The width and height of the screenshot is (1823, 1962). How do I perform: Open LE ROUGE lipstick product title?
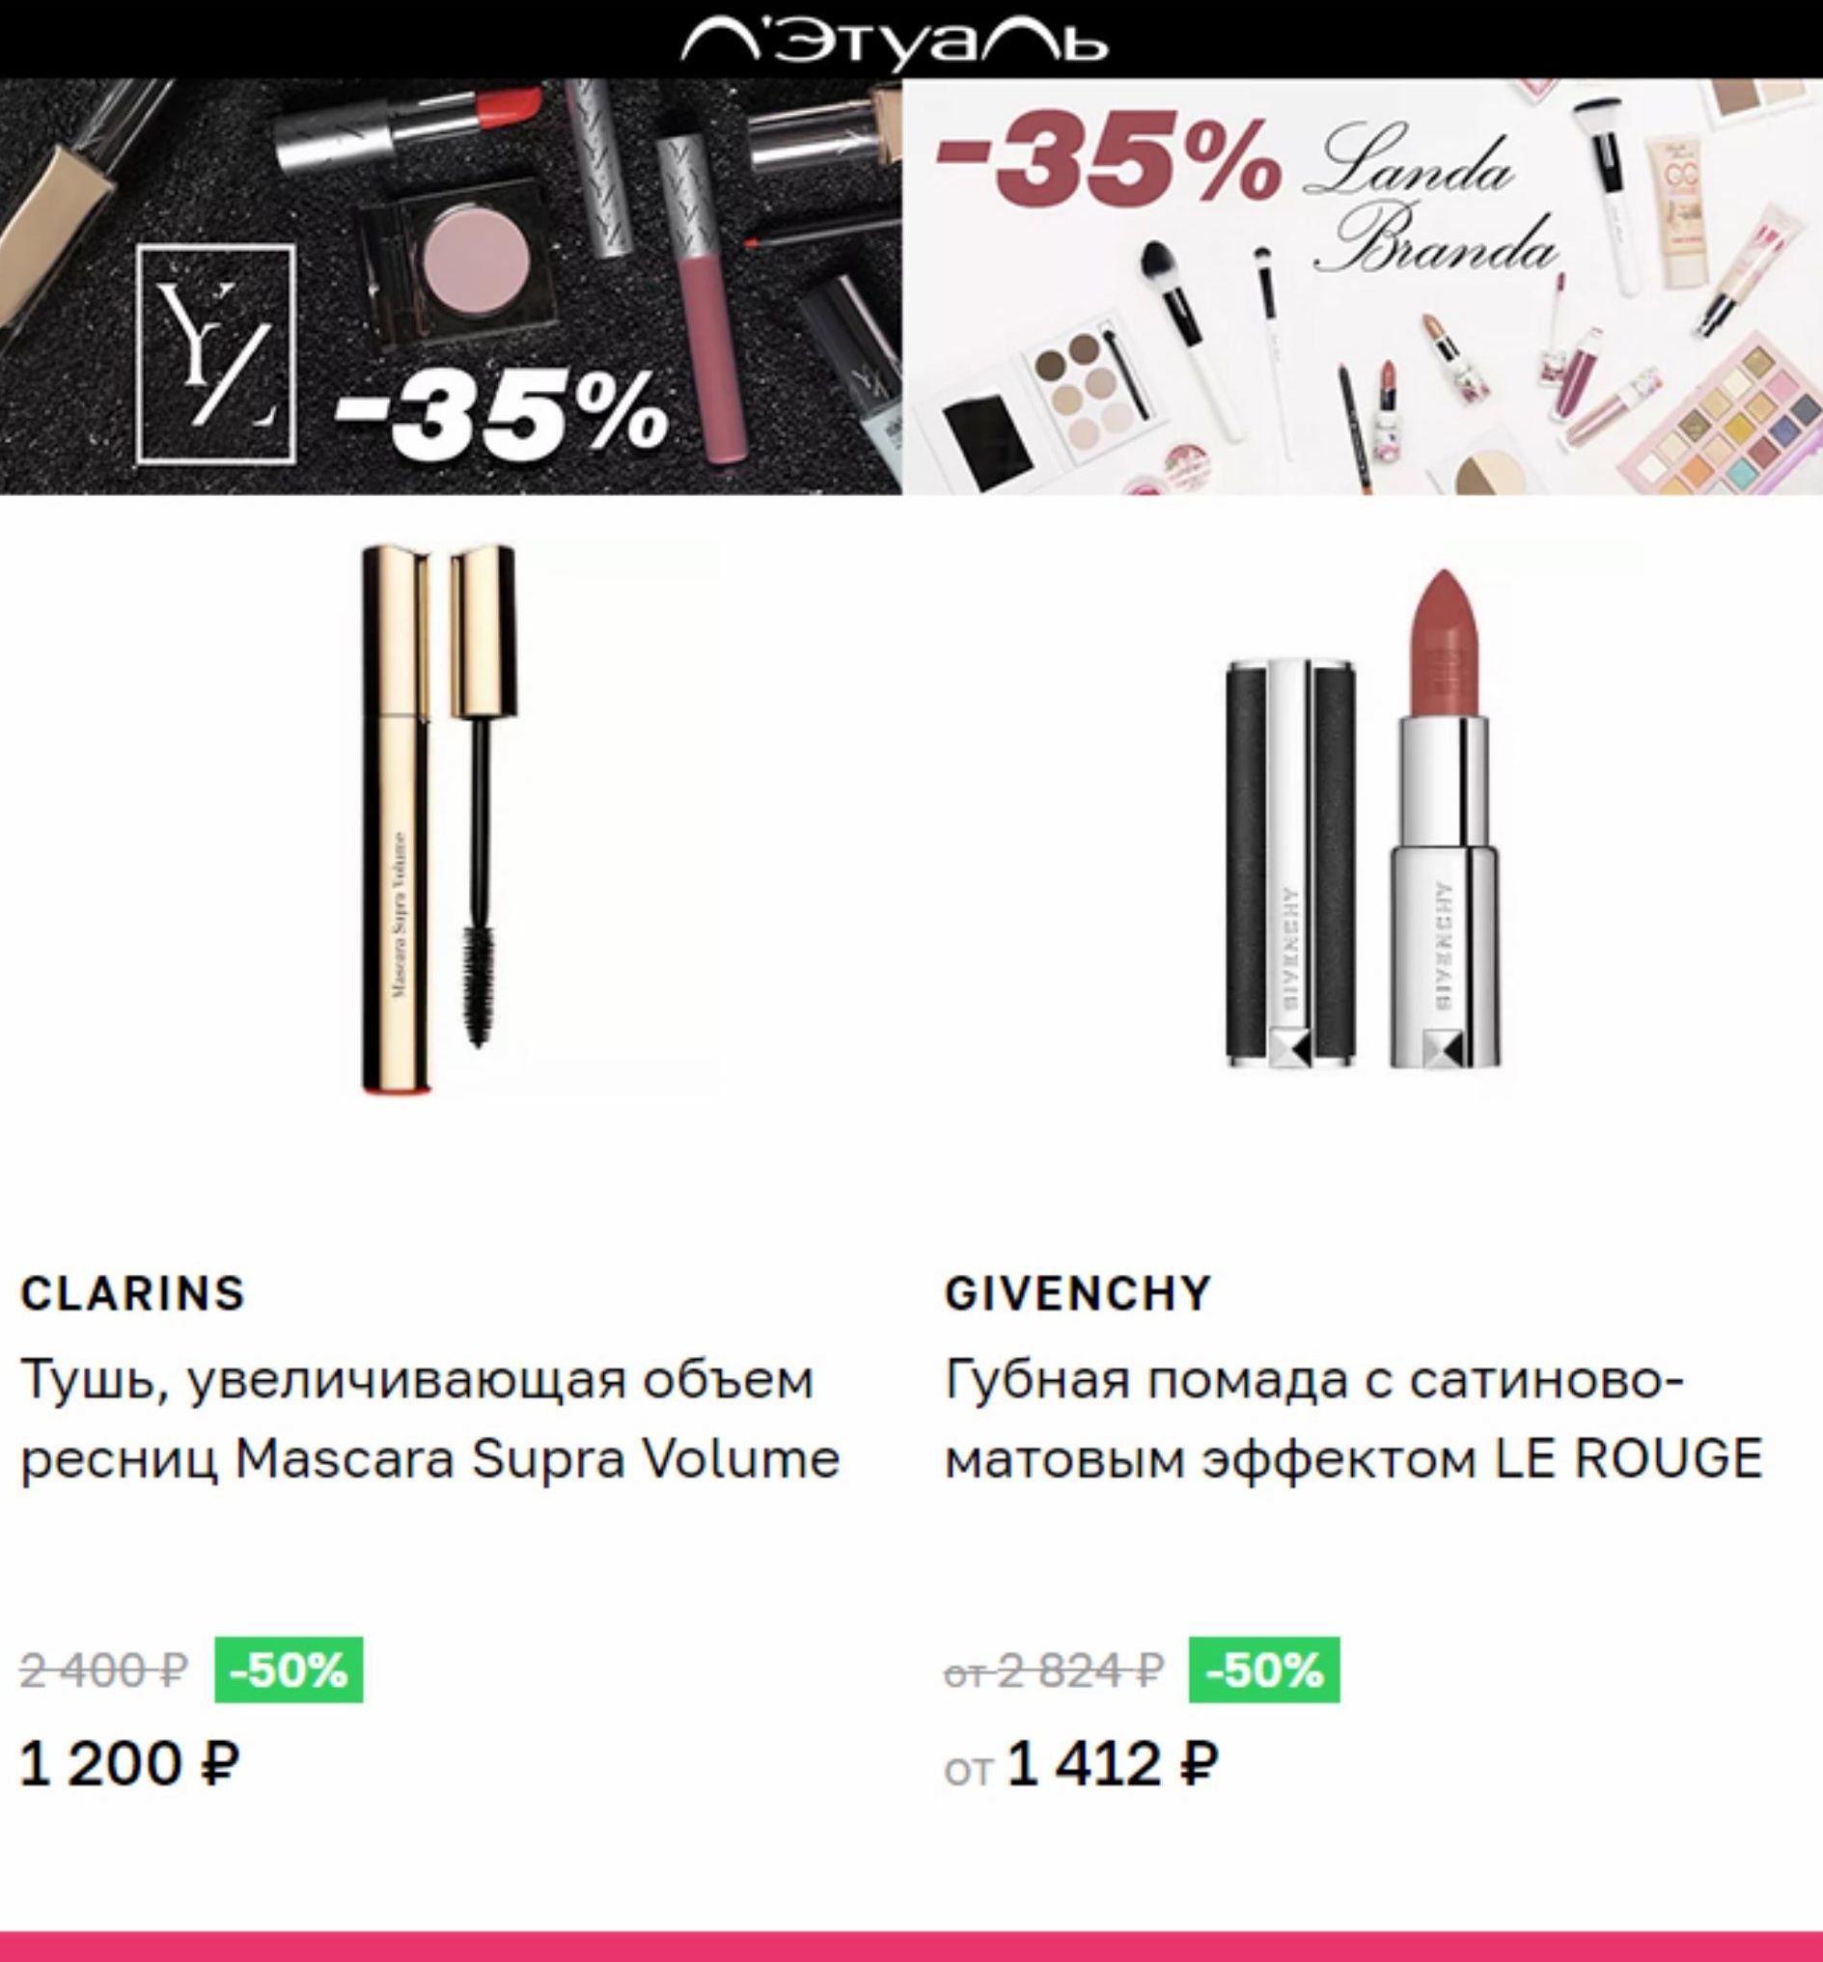pos(1353,1420)
